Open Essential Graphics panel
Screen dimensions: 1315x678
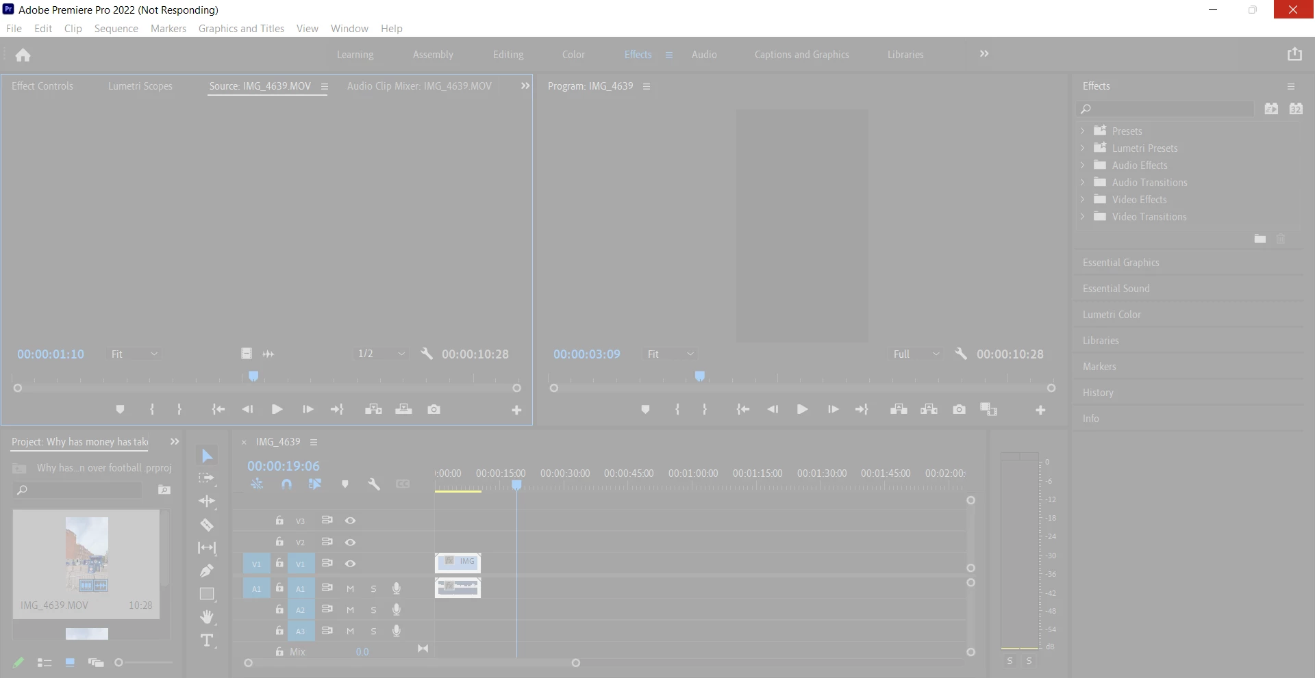pos(1120,263)
